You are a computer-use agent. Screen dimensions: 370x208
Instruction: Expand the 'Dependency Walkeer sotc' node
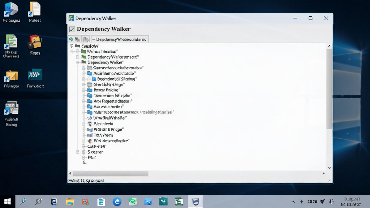(78, 57)
